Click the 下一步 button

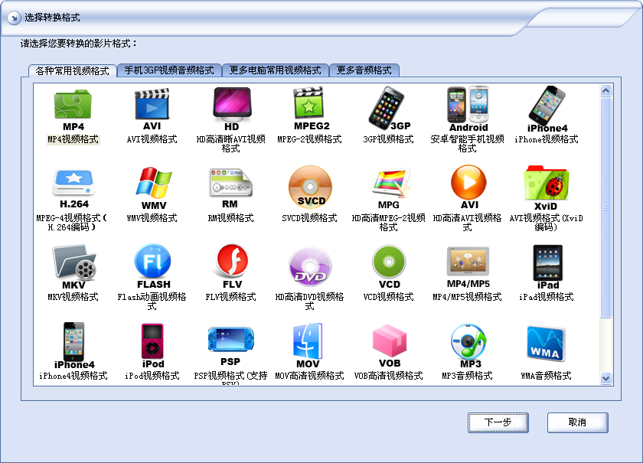498,422
